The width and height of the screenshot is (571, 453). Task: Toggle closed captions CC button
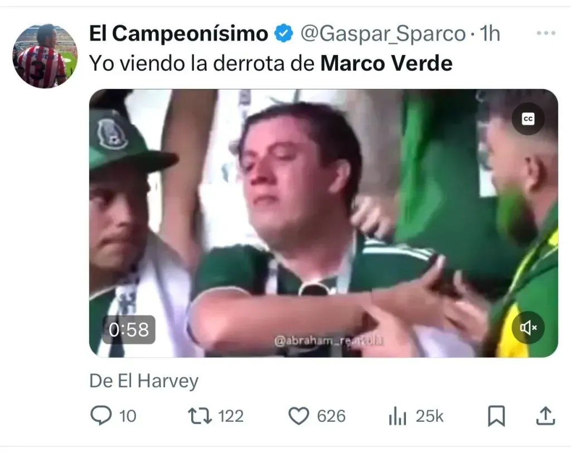[x=528, y=119]
